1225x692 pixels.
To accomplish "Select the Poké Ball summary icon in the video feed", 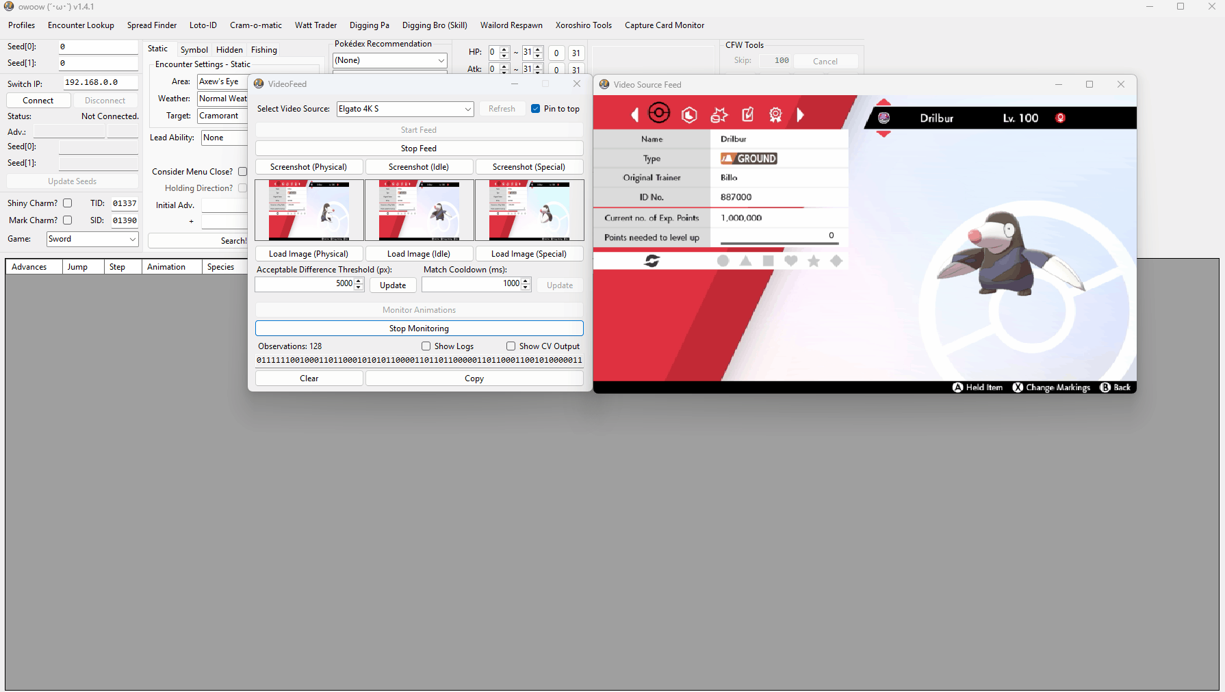I will [658, 113].
